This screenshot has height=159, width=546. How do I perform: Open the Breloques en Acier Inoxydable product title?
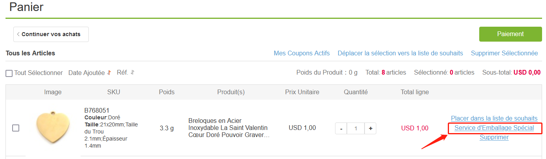coord(229,128)
